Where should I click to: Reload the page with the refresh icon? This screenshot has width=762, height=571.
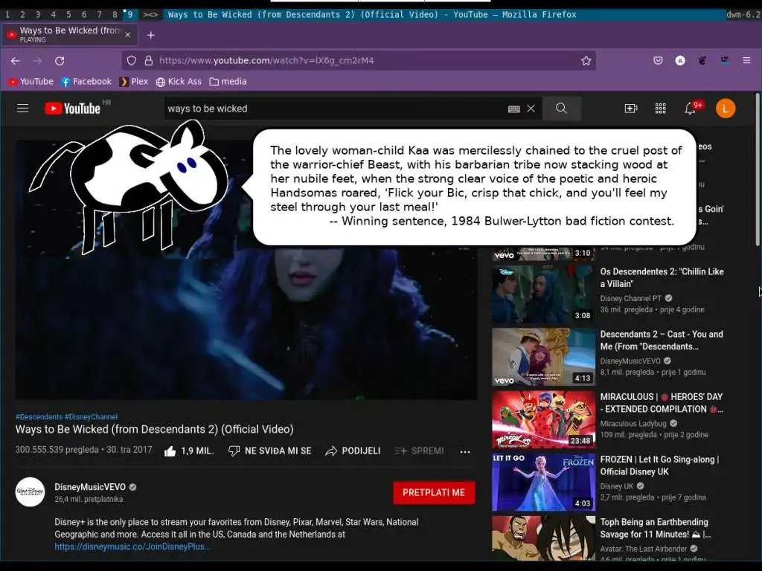pos(60,61)
